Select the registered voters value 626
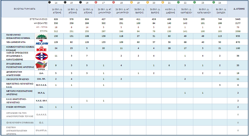 point(56,19)
